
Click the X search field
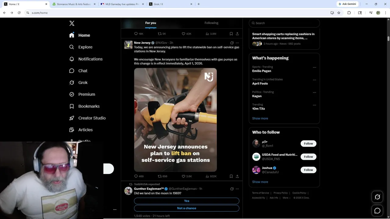pyautogui.click(x=284, y=23)
